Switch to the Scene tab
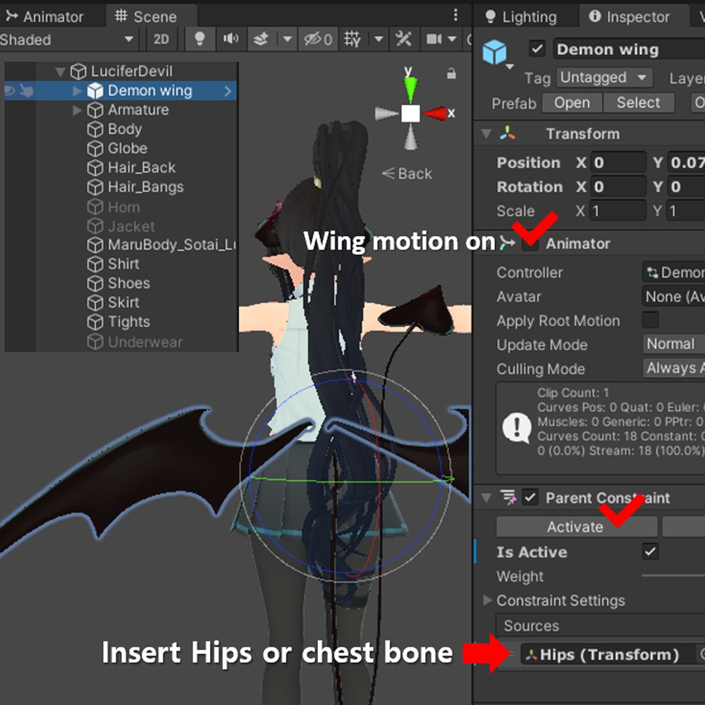 146,17
